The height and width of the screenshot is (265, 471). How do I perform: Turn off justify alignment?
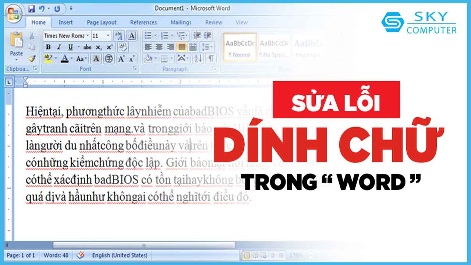click(x=181, y=47)
